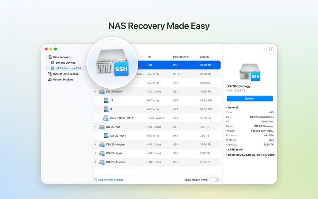
Task: Click the Capacity column header
Action: click(x=205, y=57)
